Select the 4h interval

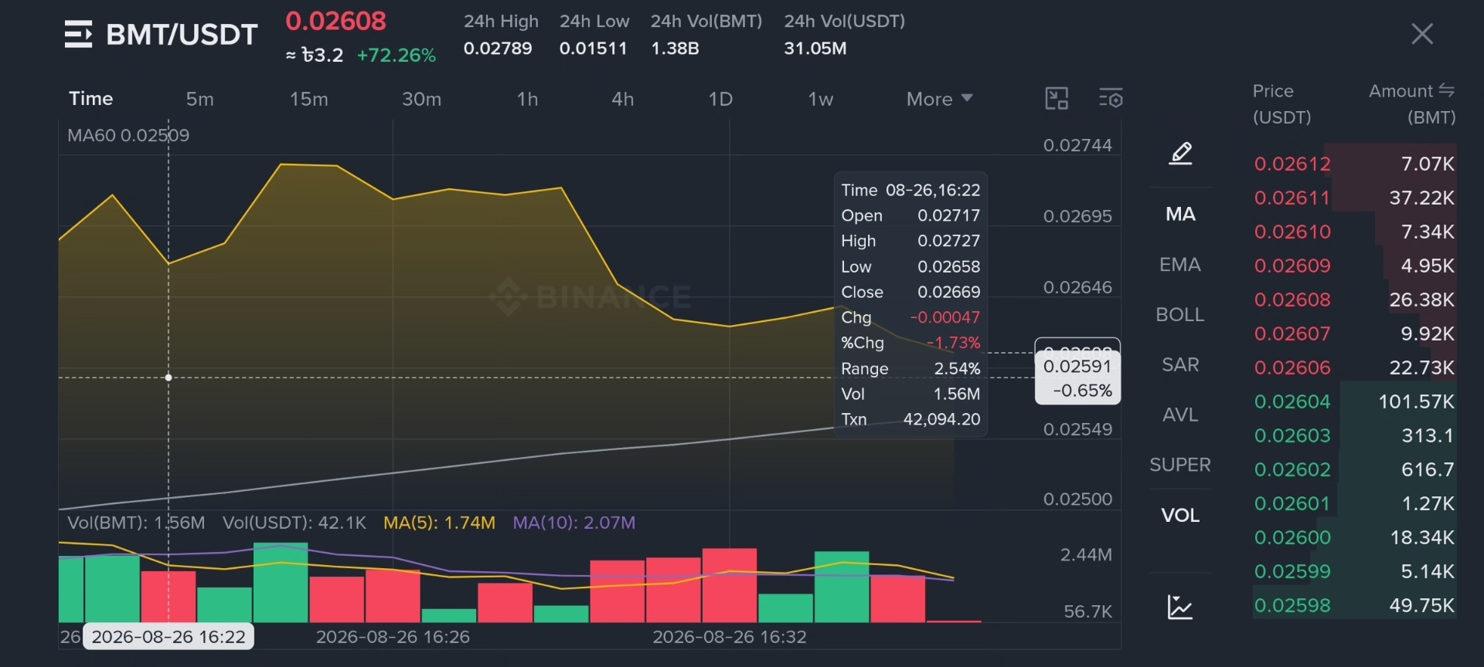coord(622,99)
